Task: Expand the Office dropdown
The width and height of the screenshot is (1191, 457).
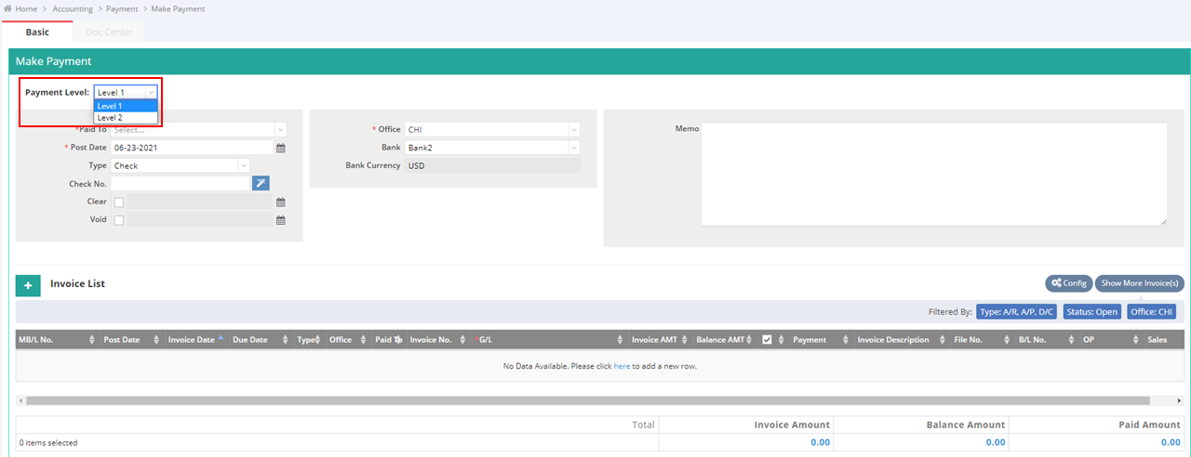Action: [x=492, y=130]
